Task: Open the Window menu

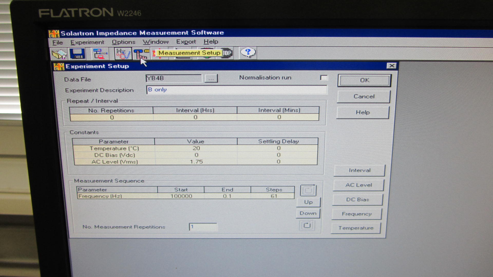Action: (x=156, y=42)
